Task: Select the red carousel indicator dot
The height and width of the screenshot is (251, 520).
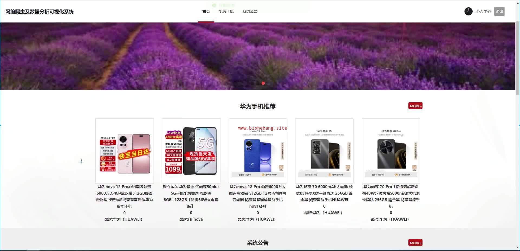Action: (263, 83)
